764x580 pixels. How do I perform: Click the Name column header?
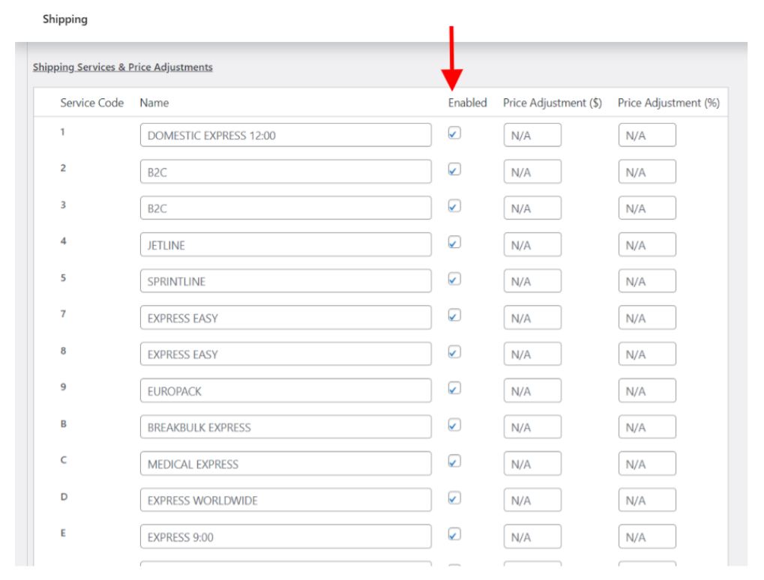[154, 103]
